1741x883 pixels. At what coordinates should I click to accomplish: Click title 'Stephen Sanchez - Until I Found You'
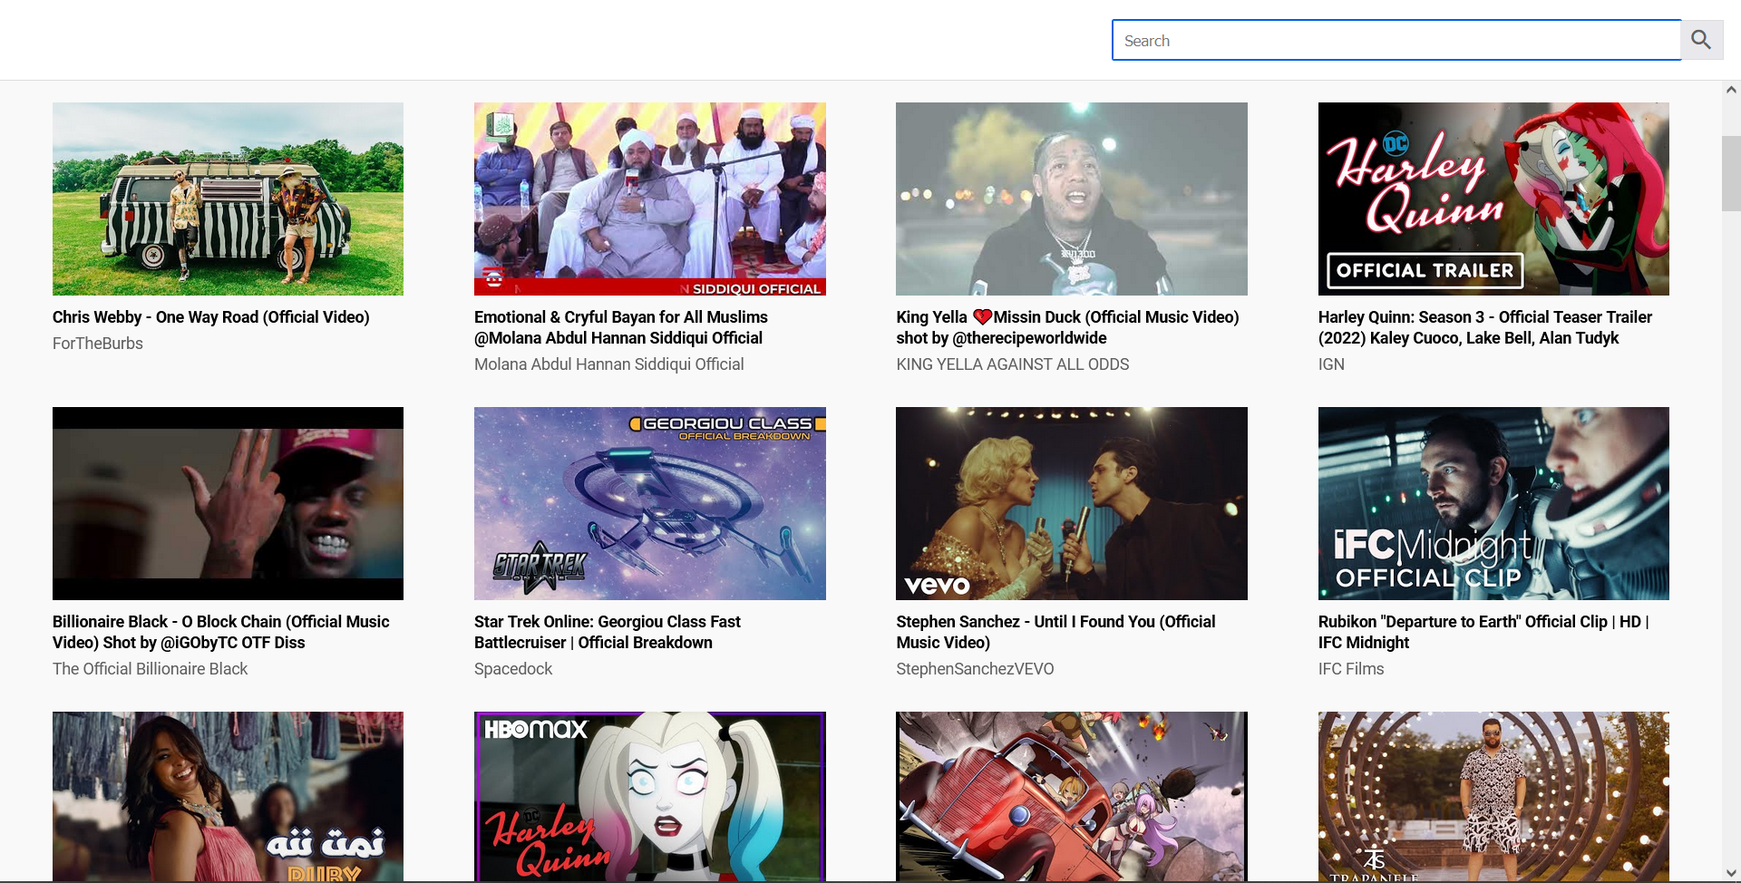tap(1055, 632)
